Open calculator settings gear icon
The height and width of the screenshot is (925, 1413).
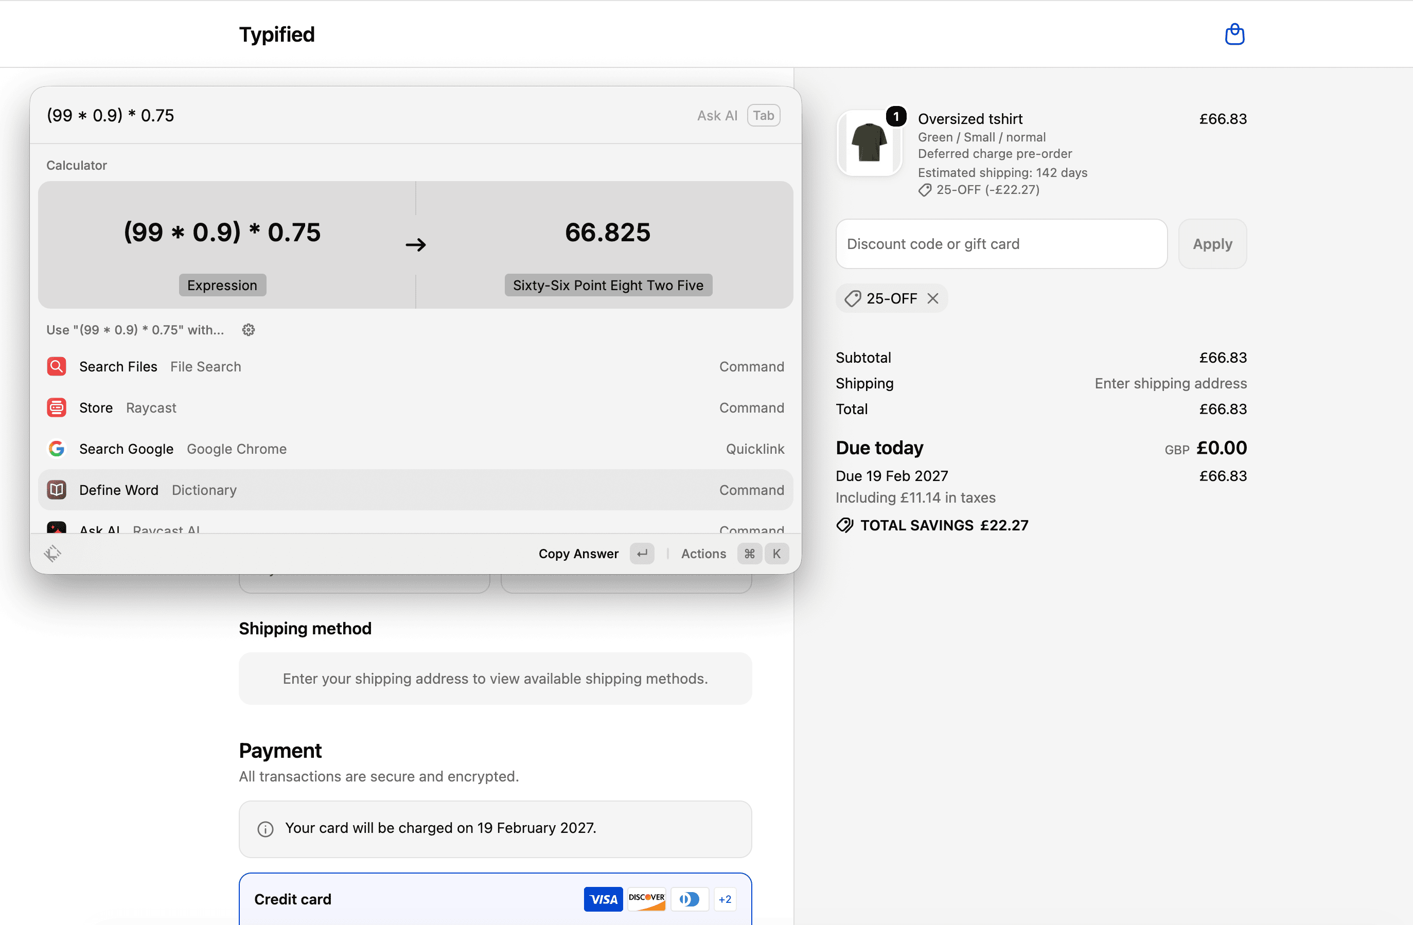pyautogui.click(x=248, y=329)
